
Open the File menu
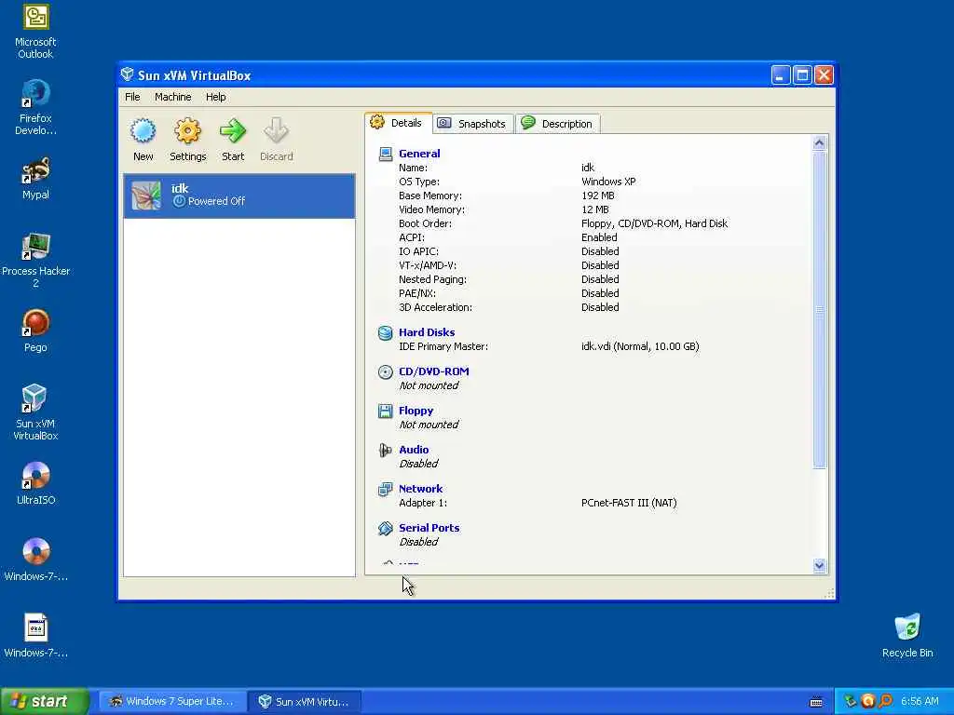pos(132,97)
